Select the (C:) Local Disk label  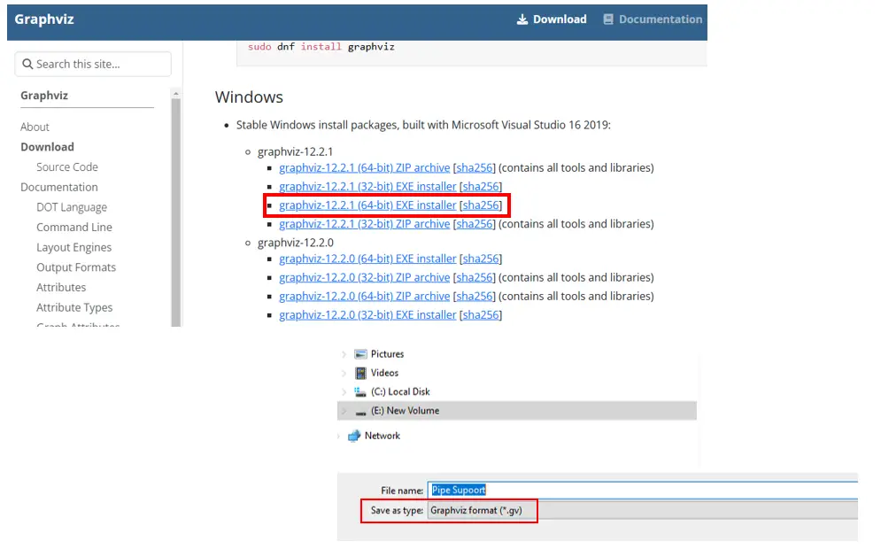[x=400, y=391]
